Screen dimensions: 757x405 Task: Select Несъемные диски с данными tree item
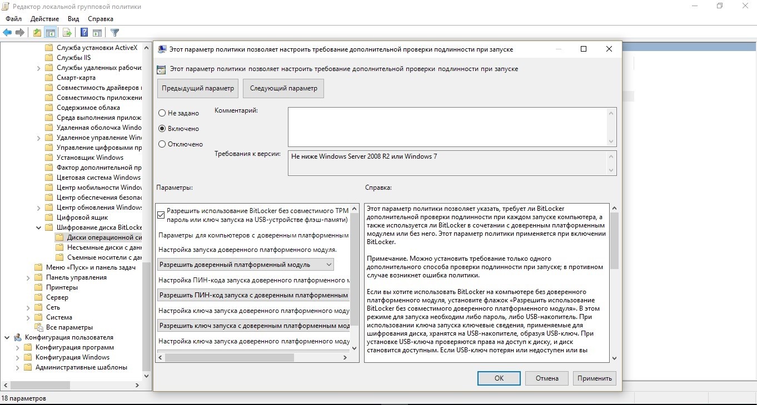click(x=104, y=247)
